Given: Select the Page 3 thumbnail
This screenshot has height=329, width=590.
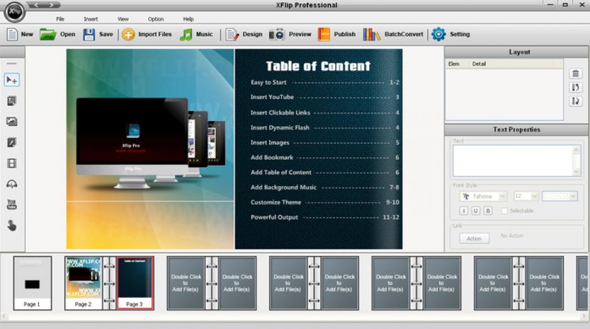Looking at the screenshot, I should point(135,283).
